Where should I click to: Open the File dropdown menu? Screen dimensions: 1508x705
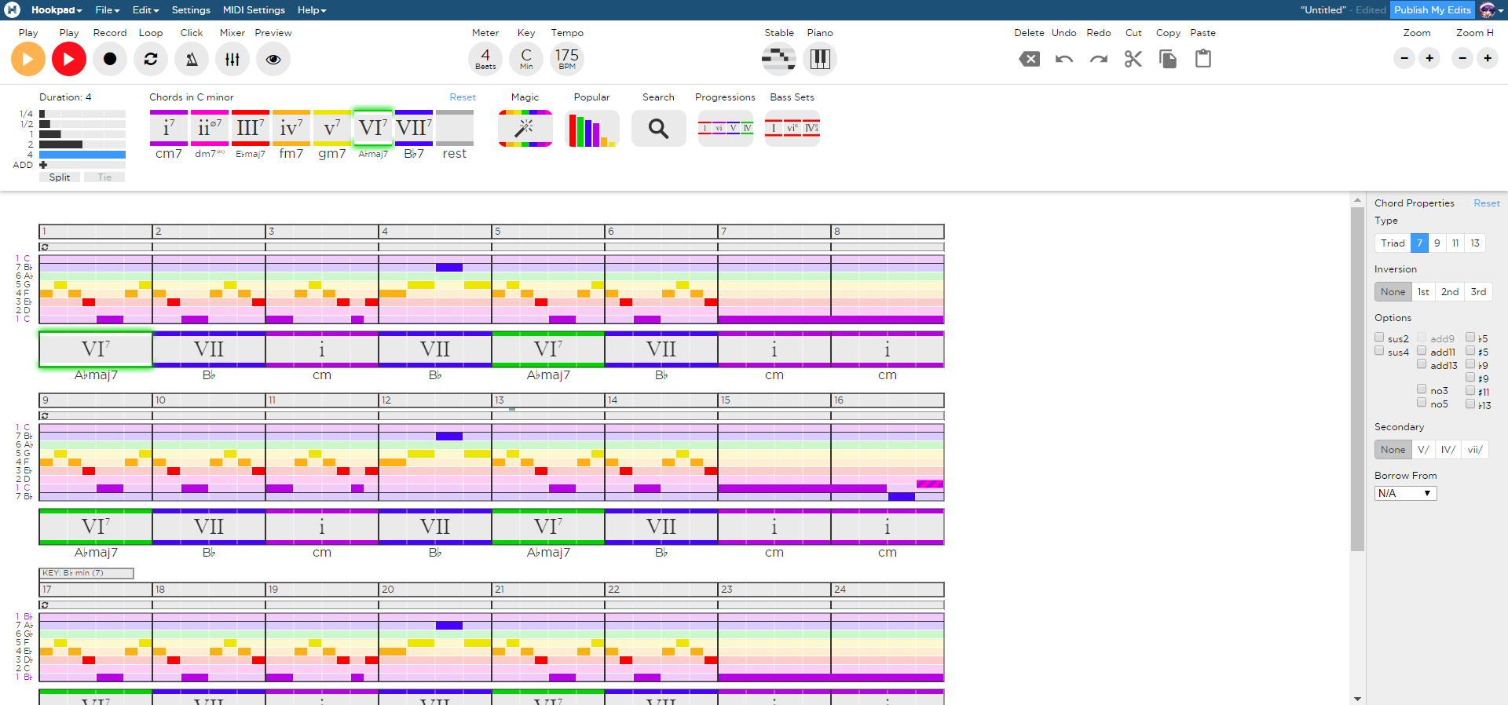click(x=108, y=10)
